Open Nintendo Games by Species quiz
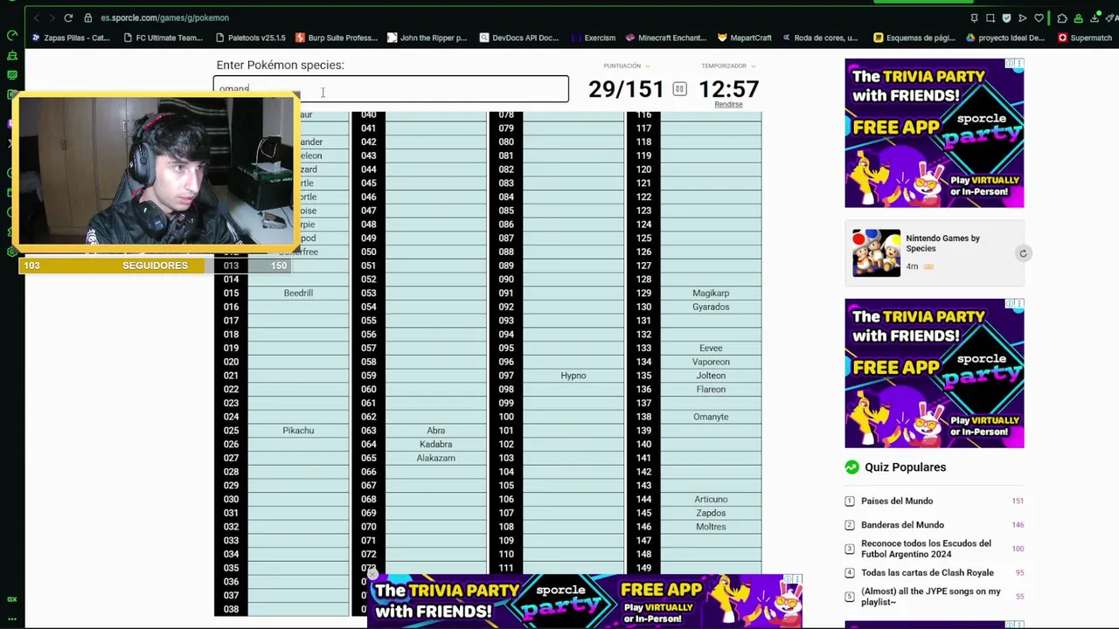 [942, 243]
